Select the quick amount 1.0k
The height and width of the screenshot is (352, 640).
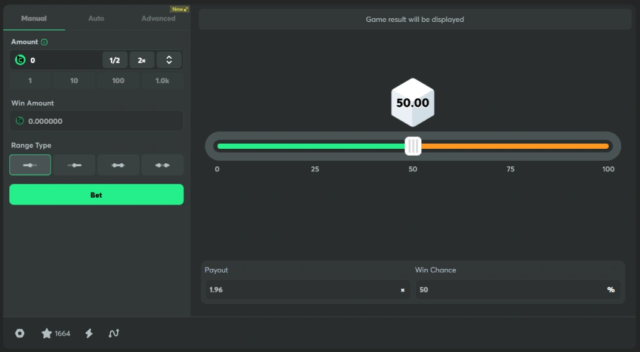coord(162,81)
